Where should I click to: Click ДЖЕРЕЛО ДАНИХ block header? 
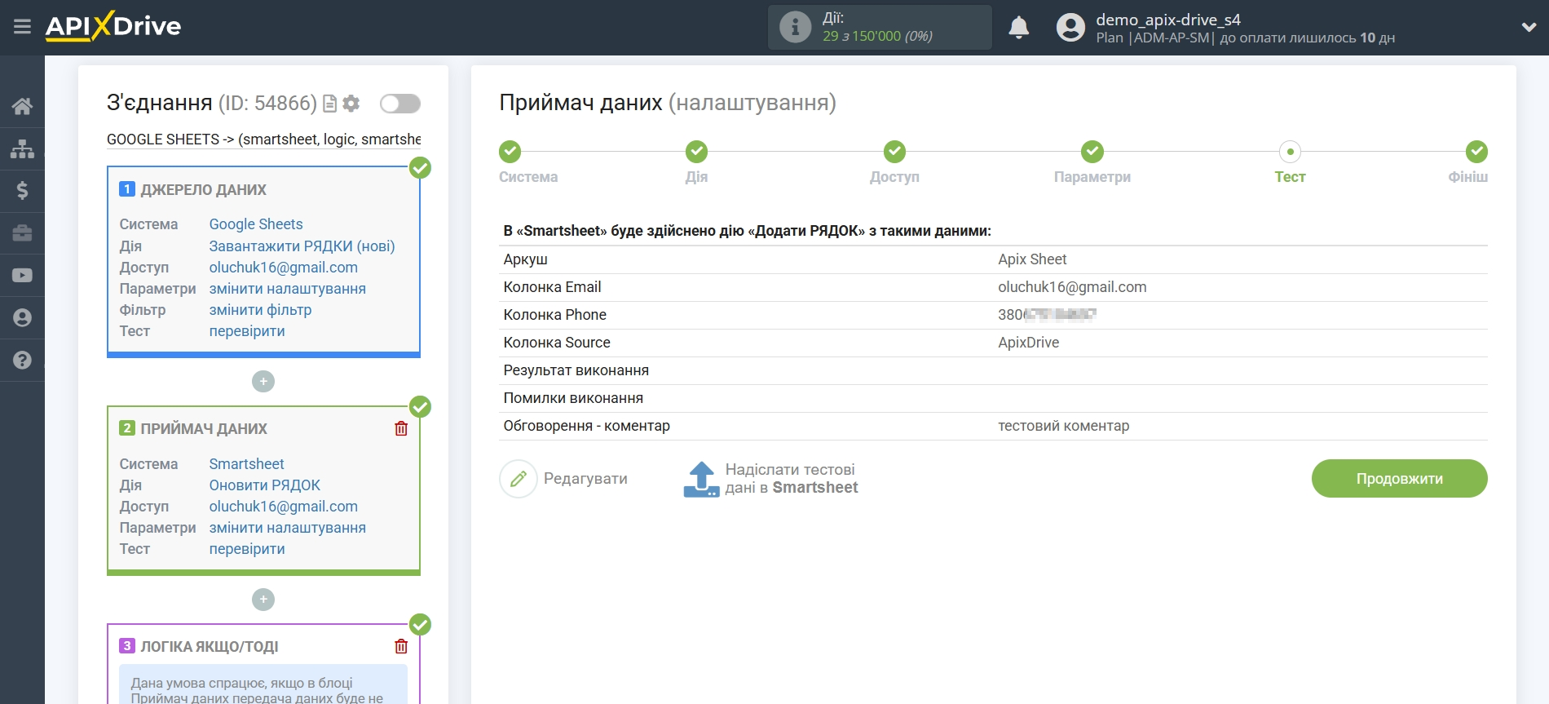pyautogui.click(x=203, y=189)
